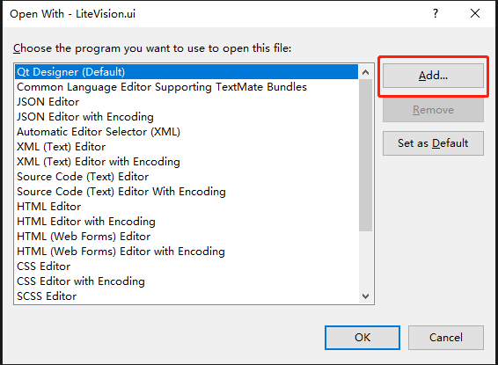
Task: Click the scrollbar down arrow
Action: click(x=365, y=296)
